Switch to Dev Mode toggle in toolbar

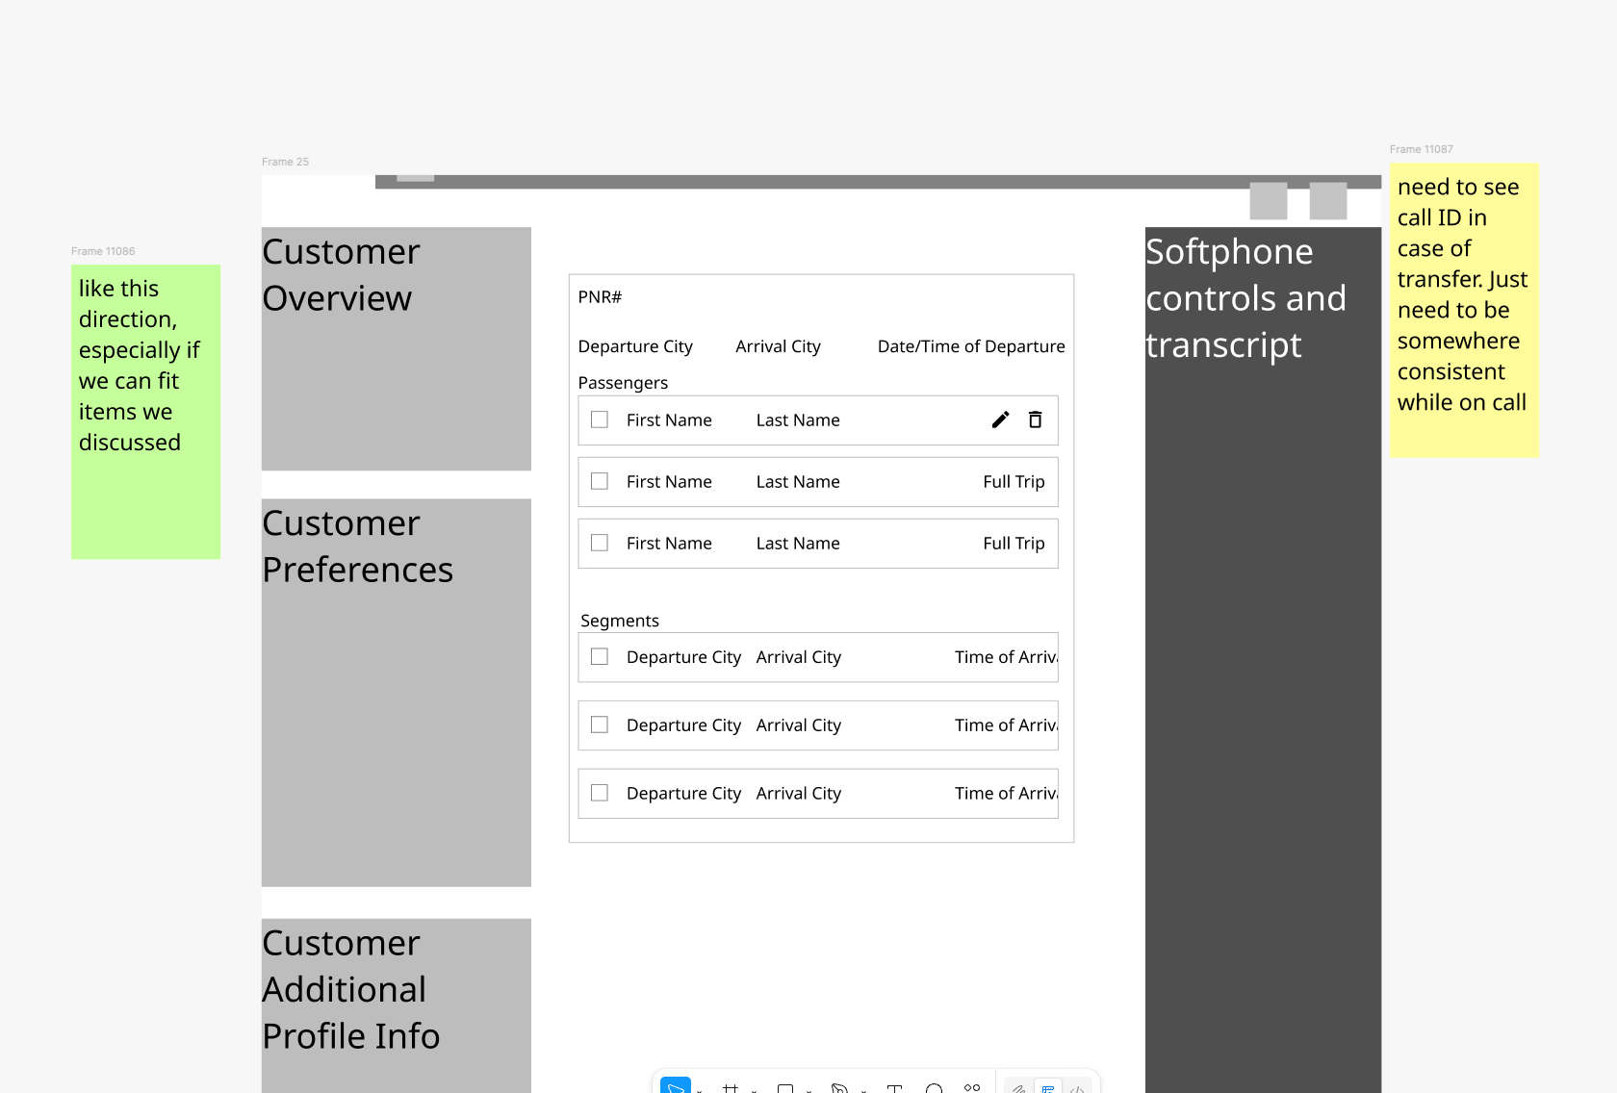pyautogui.click(x=1077, y=1088)
